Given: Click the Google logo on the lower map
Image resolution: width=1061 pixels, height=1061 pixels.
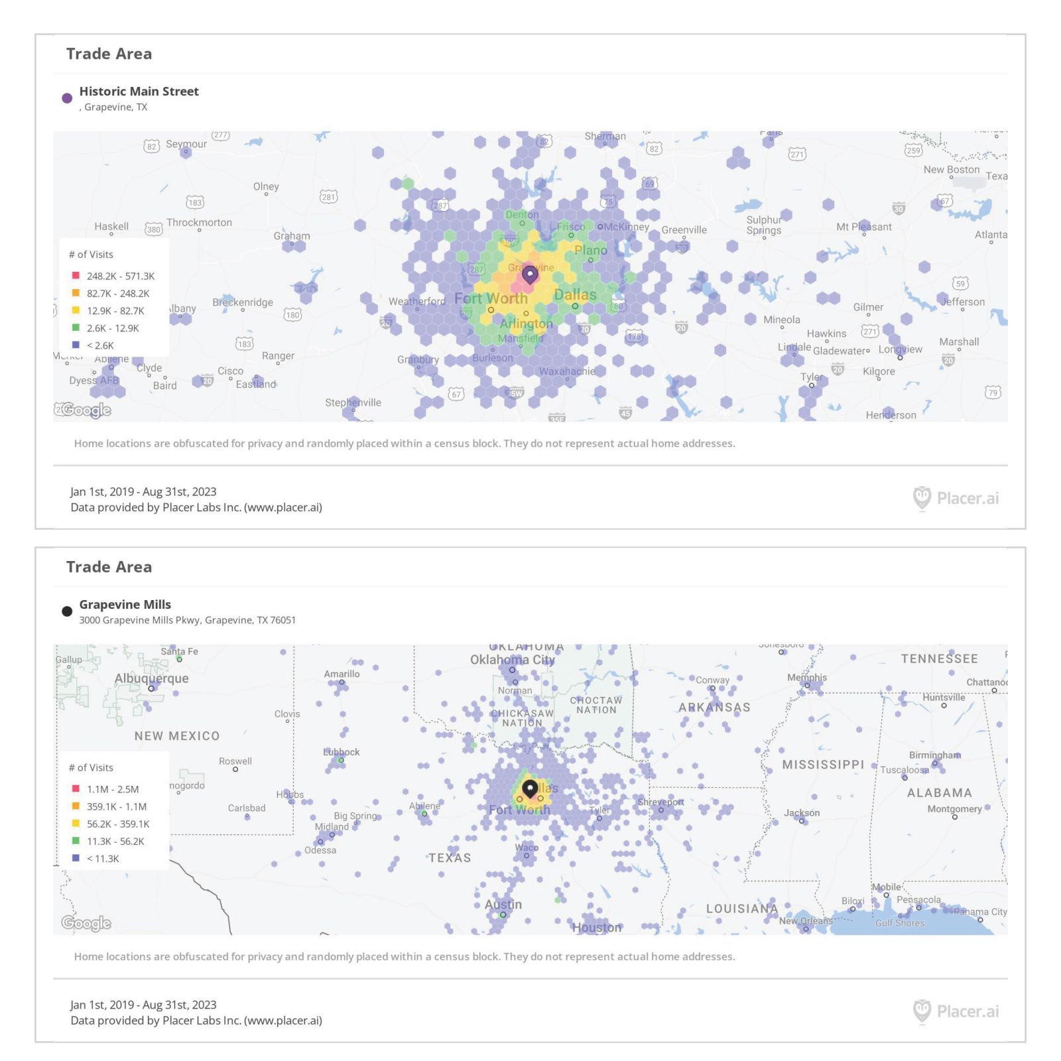Looking at the screenshot, I should [86, 923].
